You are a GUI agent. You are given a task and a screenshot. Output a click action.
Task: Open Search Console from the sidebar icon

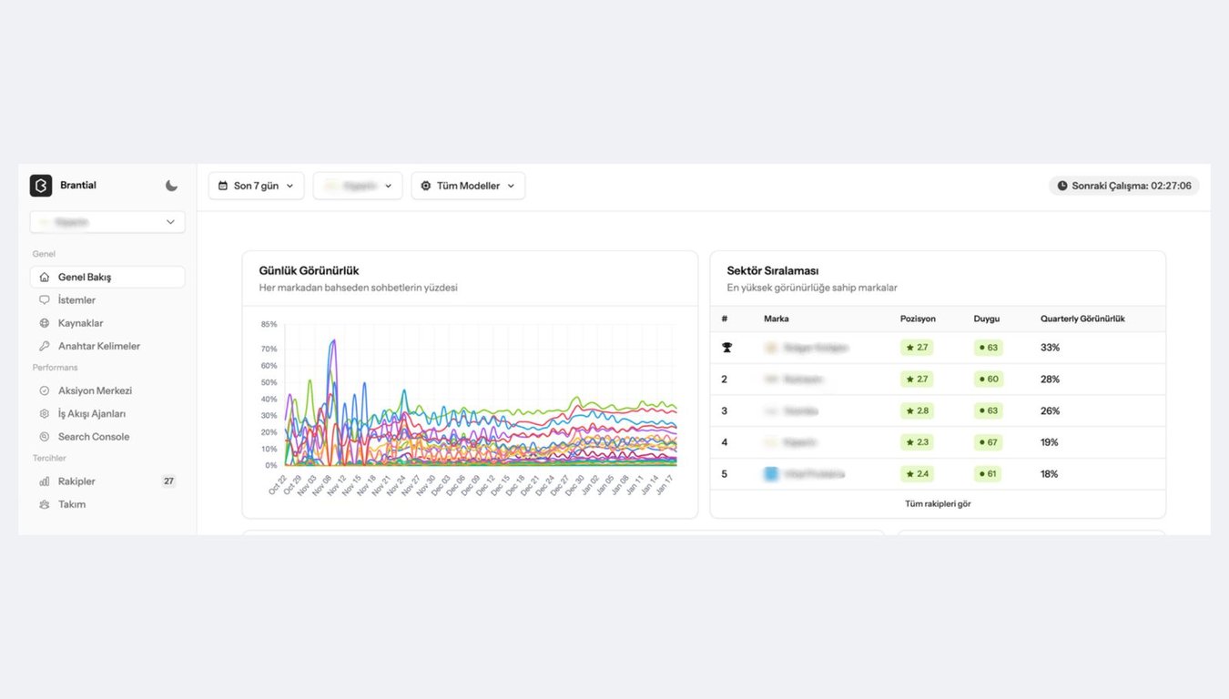43,436
